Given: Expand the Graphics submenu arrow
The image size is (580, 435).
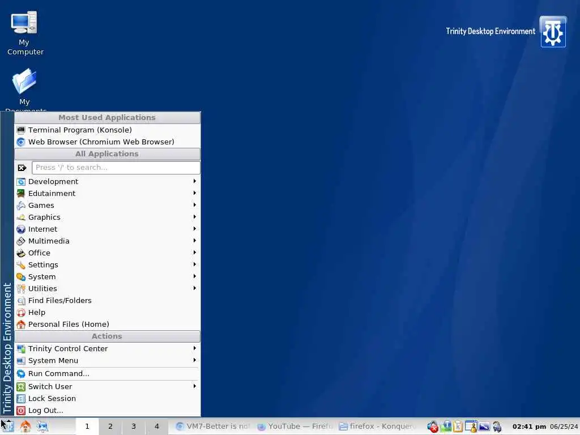Looking at the screenshot, I should point(195,216).
